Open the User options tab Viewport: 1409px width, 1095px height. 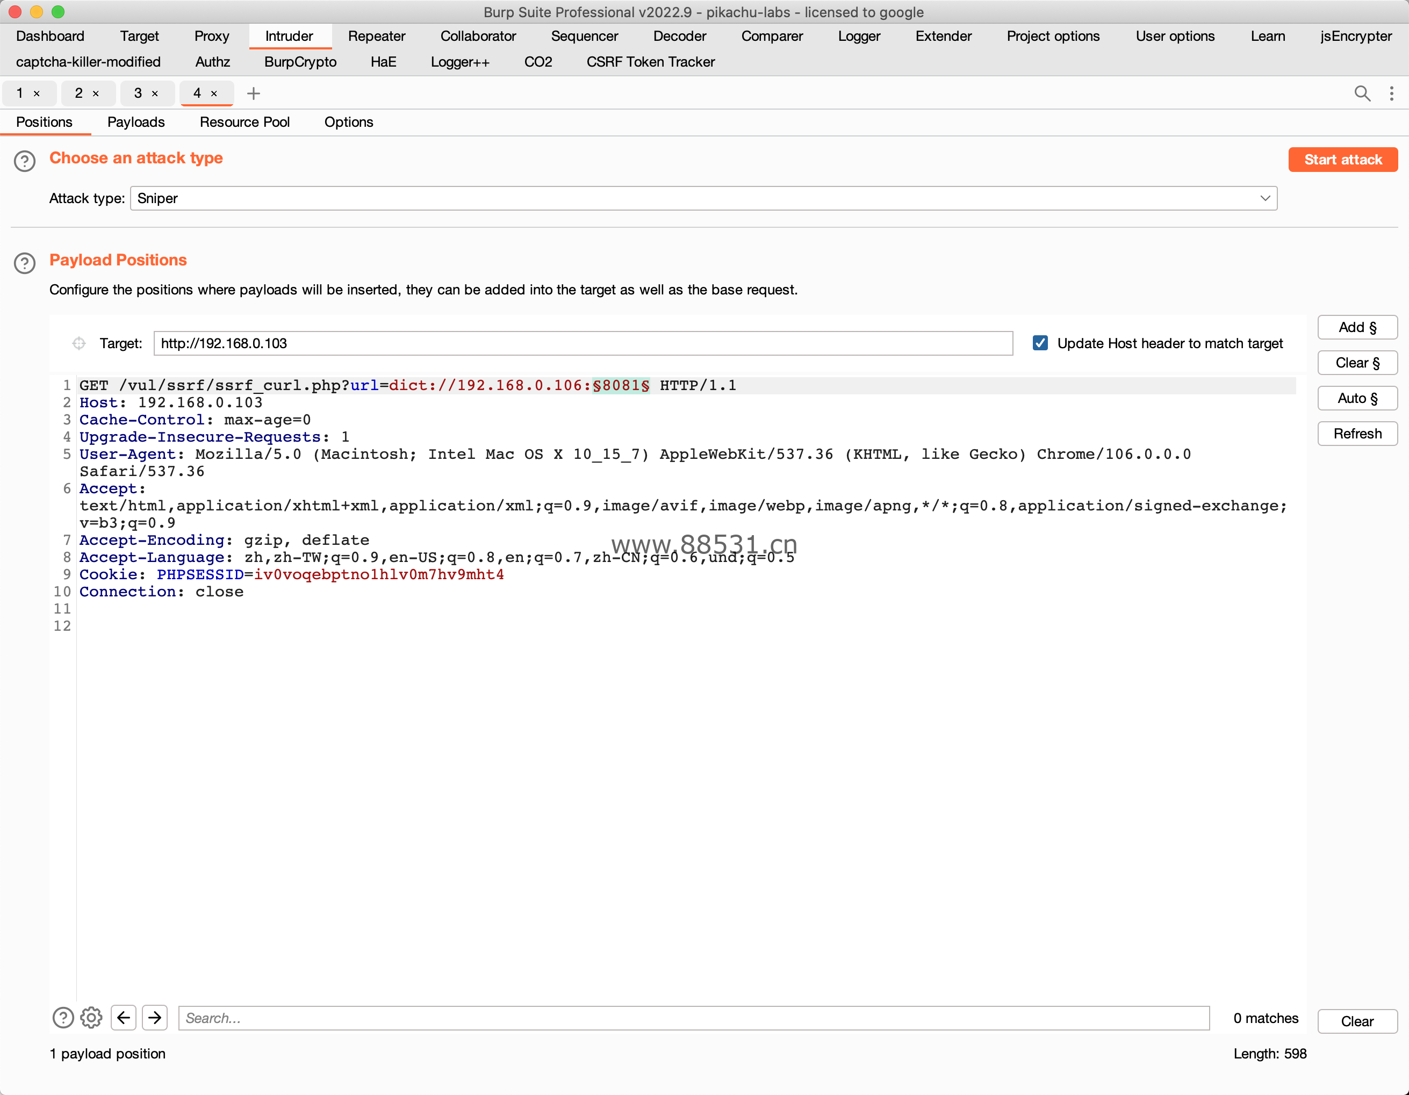[x=1175, y=36]
